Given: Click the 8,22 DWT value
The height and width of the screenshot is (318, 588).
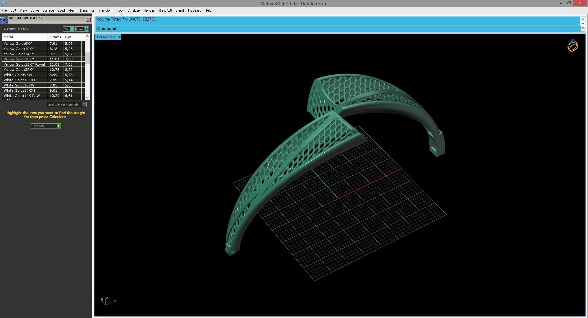Looking at the screenshot, I should point(69,70).
